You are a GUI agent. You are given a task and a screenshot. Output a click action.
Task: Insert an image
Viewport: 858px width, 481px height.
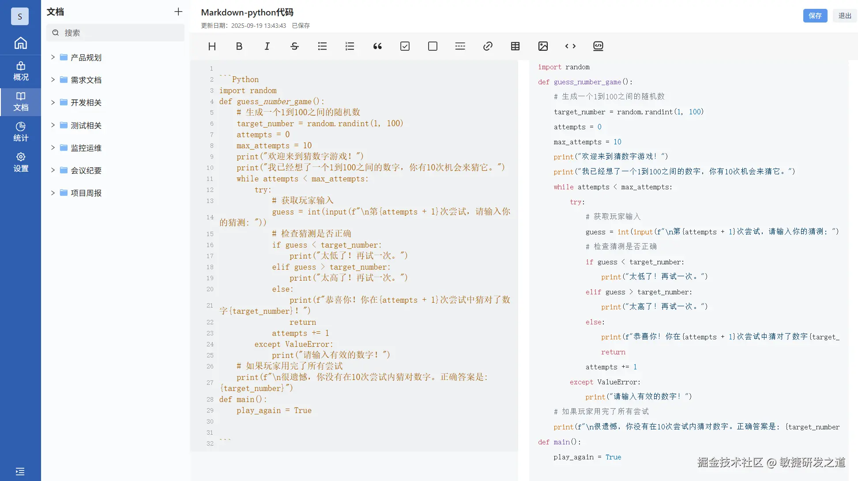point(543,46)
